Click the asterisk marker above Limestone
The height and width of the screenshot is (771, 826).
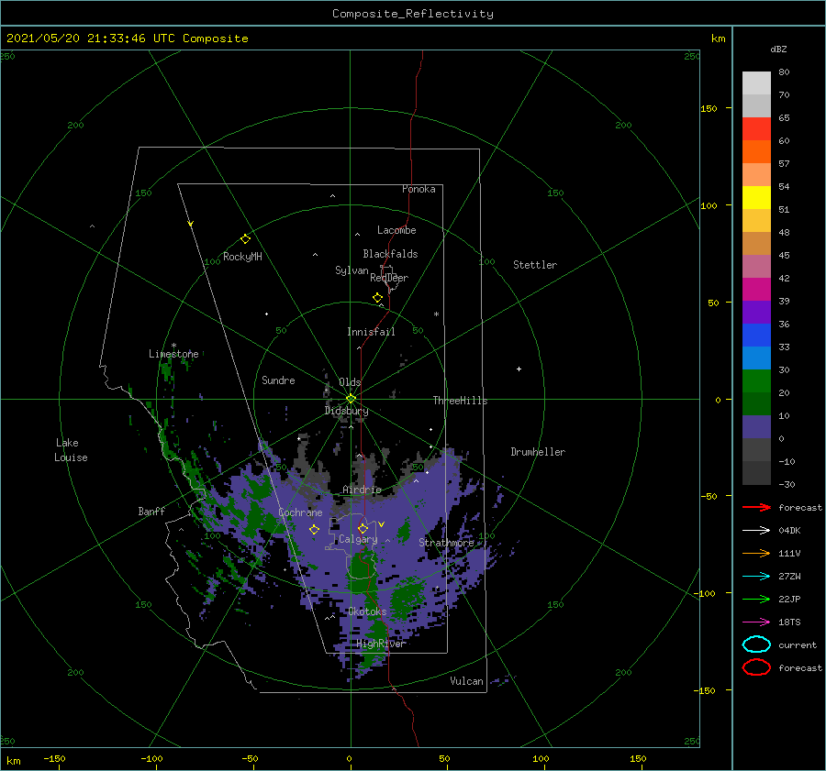tap(173, 346)
